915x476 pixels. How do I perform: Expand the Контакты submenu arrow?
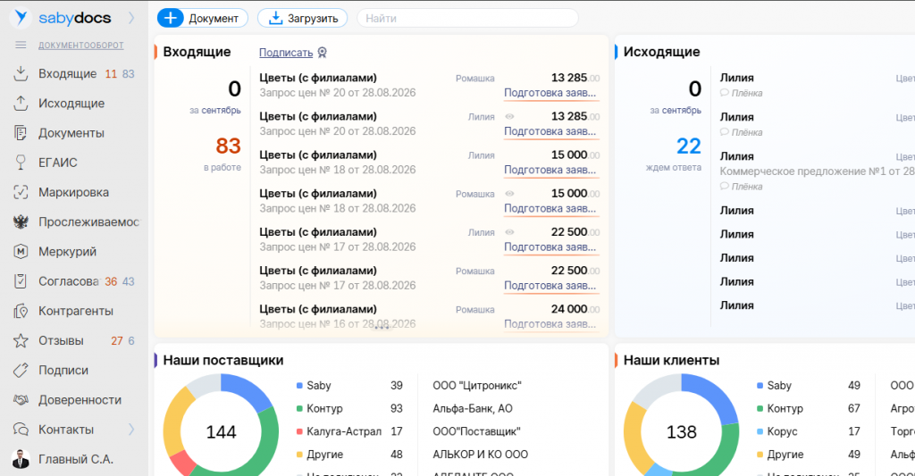tap(131, 430)
